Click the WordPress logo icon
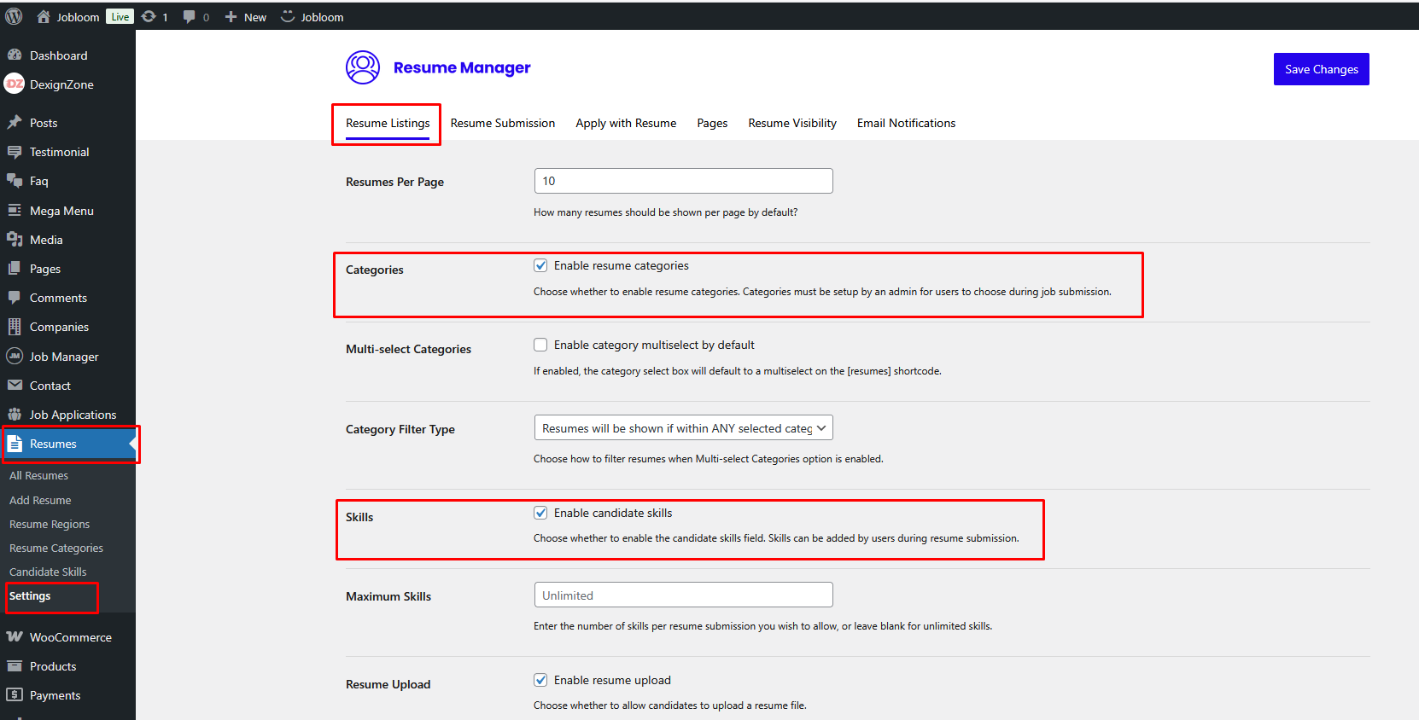The image size is (1419, 720). [14, 16]
